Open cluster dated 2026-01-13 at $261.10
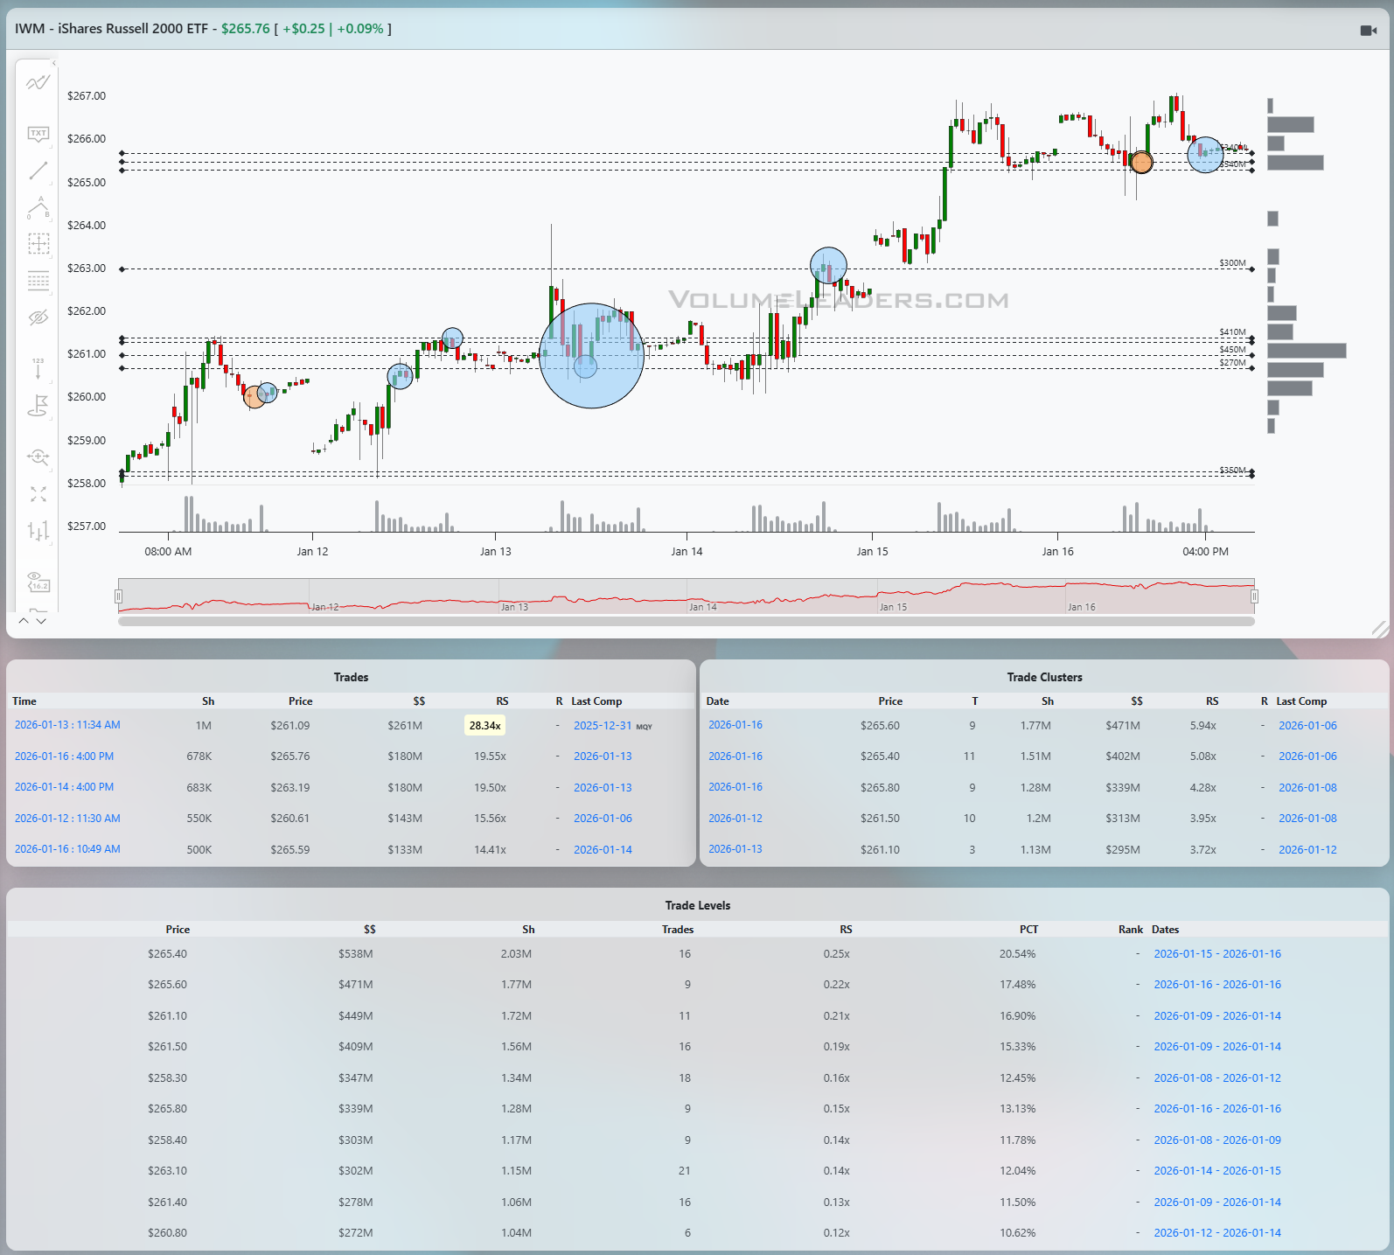Viewport: 1394px width, 1255px height. pyautogui.click(x=735, y=849)
